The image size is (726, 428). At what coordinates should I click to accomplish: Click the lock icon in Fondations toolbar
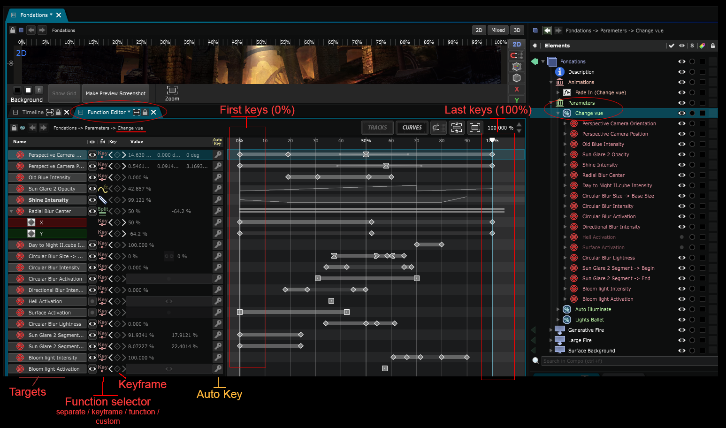[13, 30]
